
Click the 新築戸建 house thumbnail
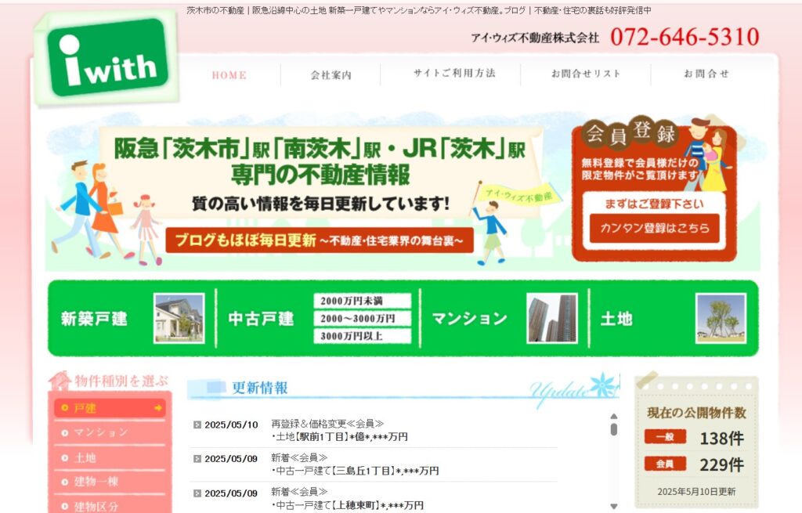coord(179,318)
